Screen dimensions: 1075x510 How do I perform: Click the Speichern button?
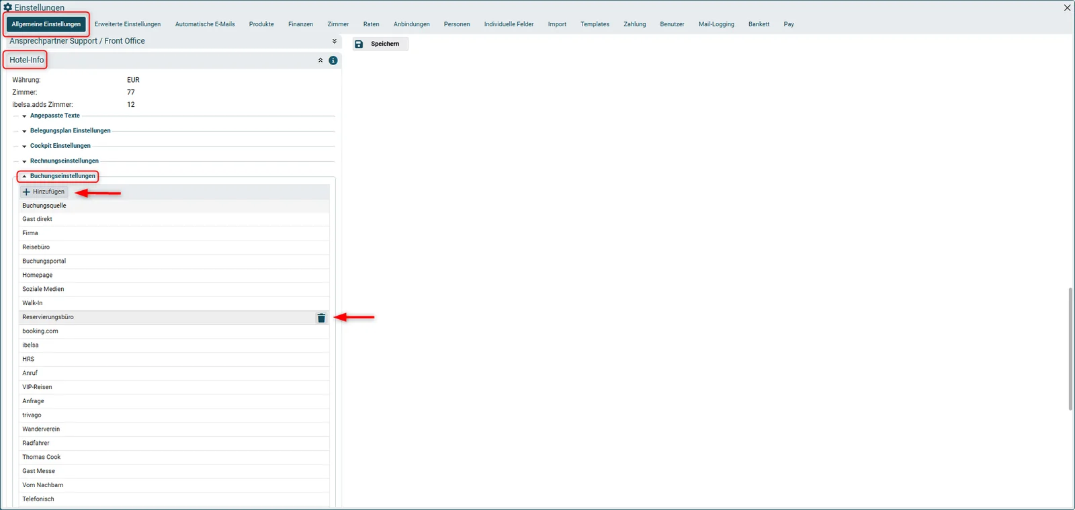[x=380, y=44]
